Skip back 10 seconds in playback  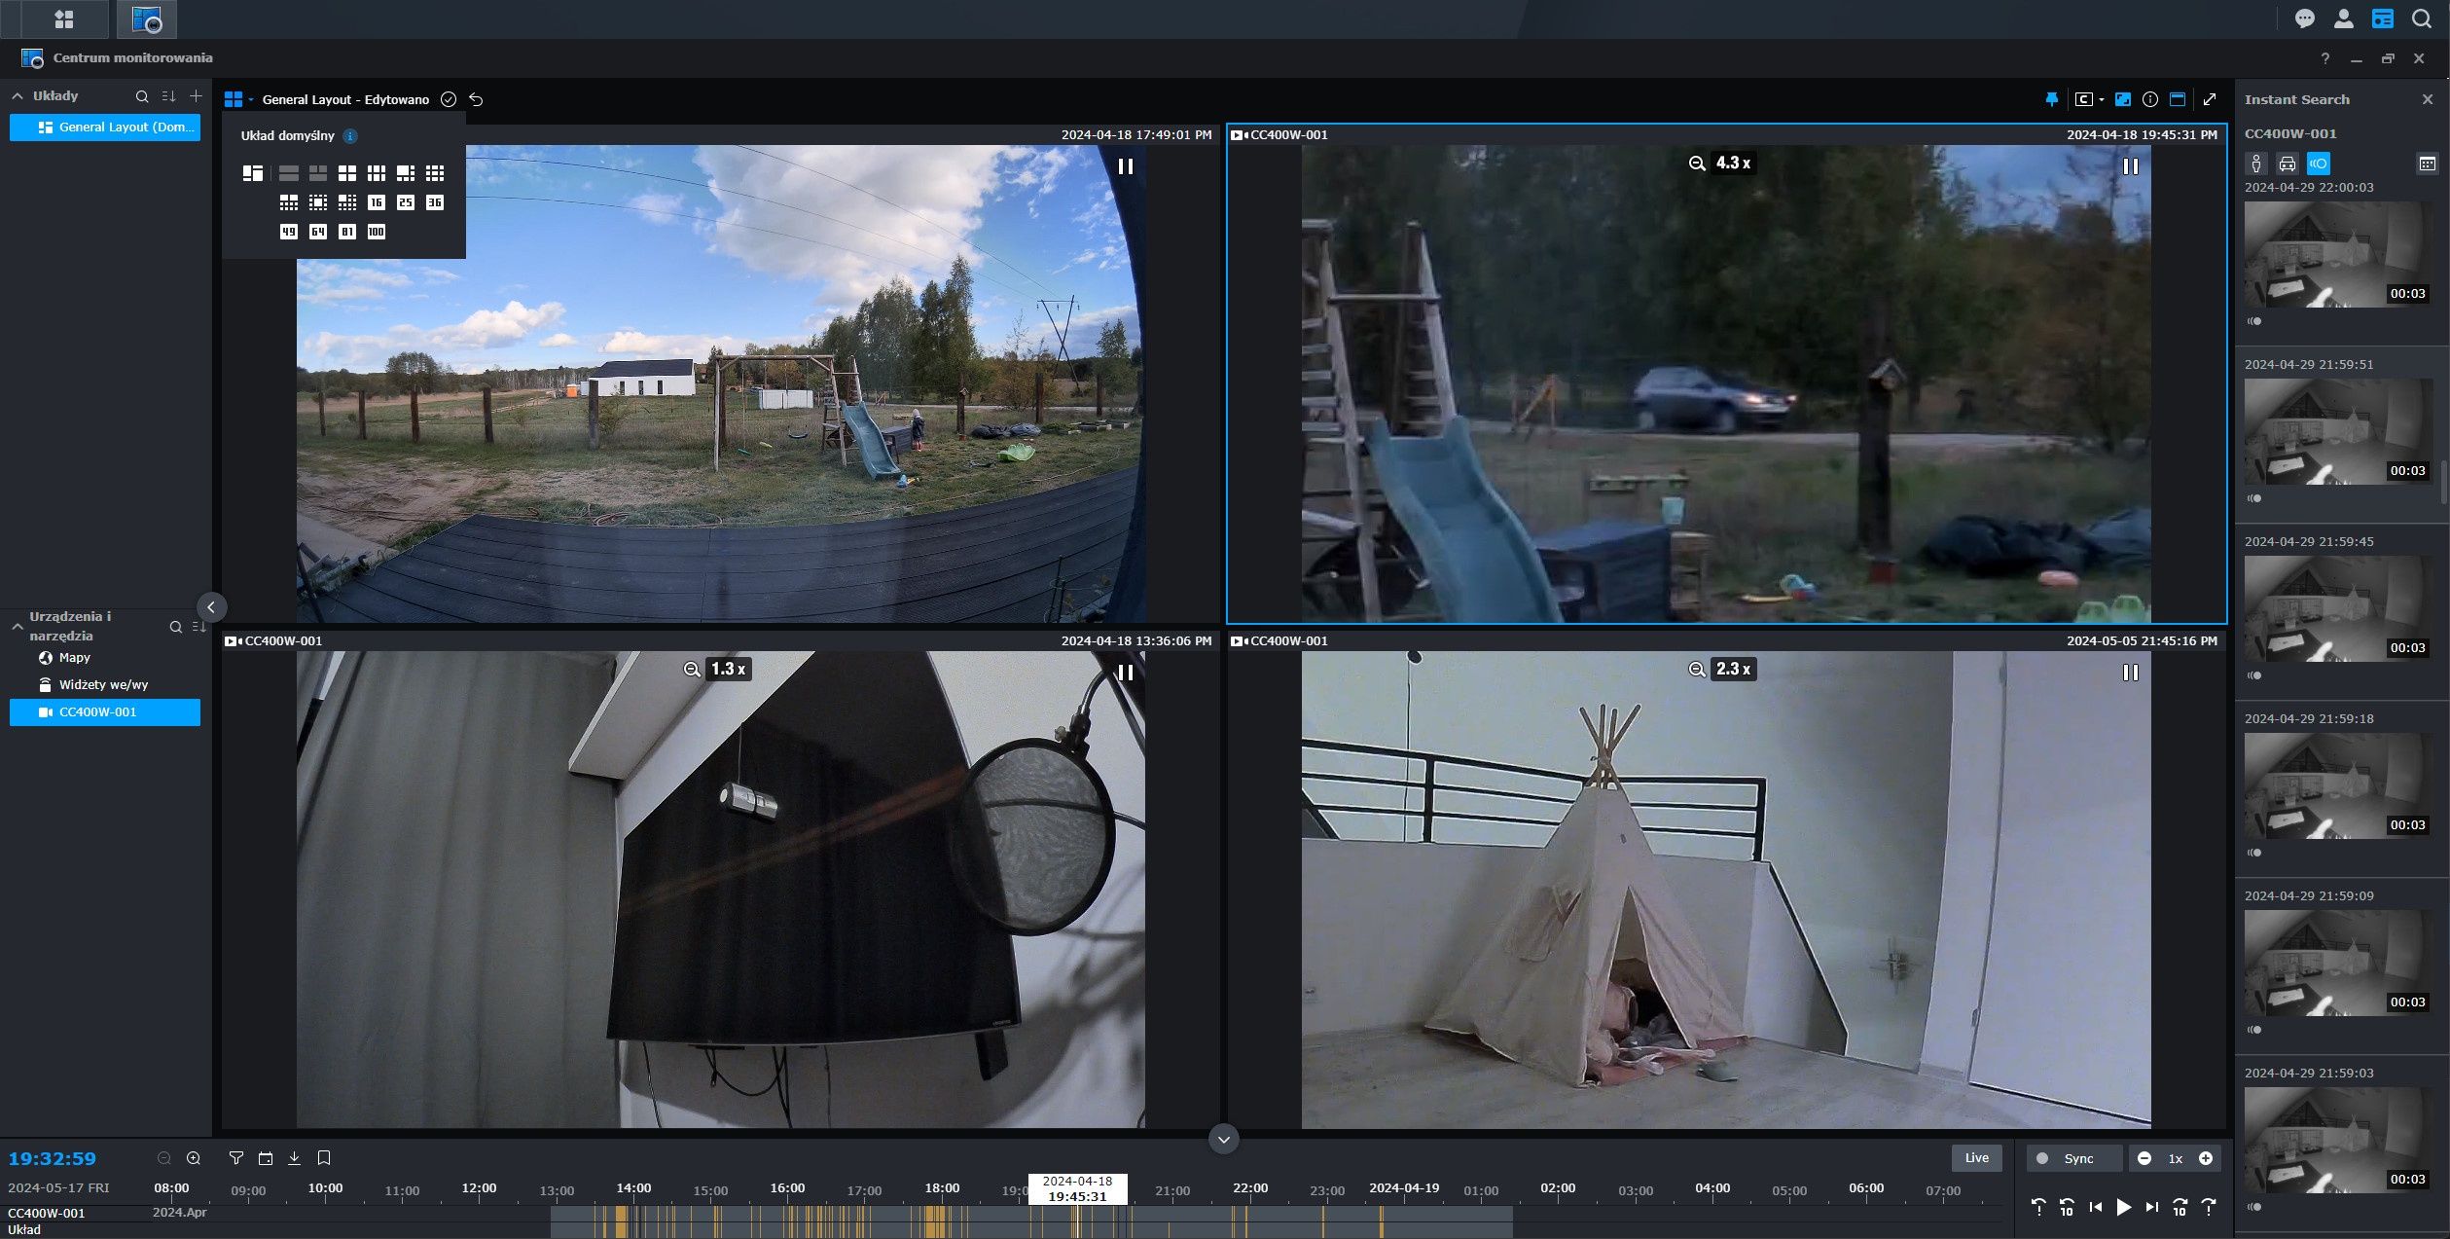coord(2067,1207)
